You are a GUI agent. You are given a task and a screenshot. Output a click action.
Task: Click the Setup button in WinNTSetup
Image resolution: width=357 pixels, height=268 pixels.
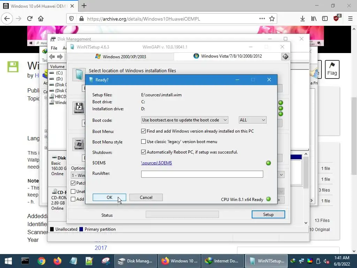268,215
